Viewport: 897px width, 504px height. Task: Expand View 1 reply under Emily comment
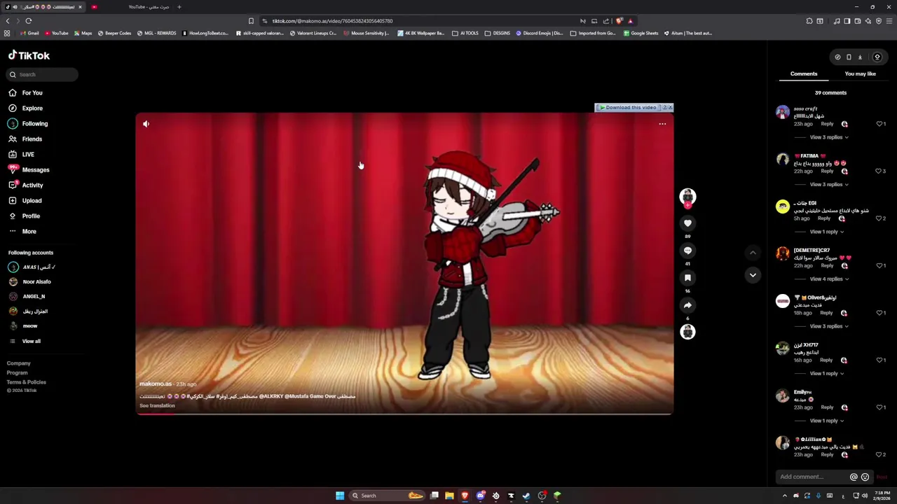pyautogui.click(x=826, y=421)
